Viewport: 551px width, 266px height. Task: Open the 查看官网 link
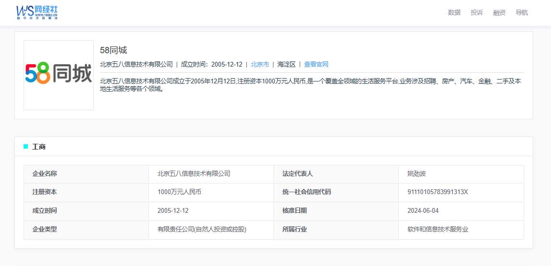[x=316, y=65]
